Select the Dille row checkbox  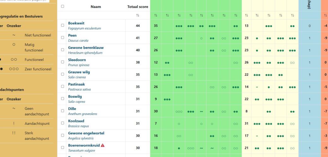click(62, 111)
